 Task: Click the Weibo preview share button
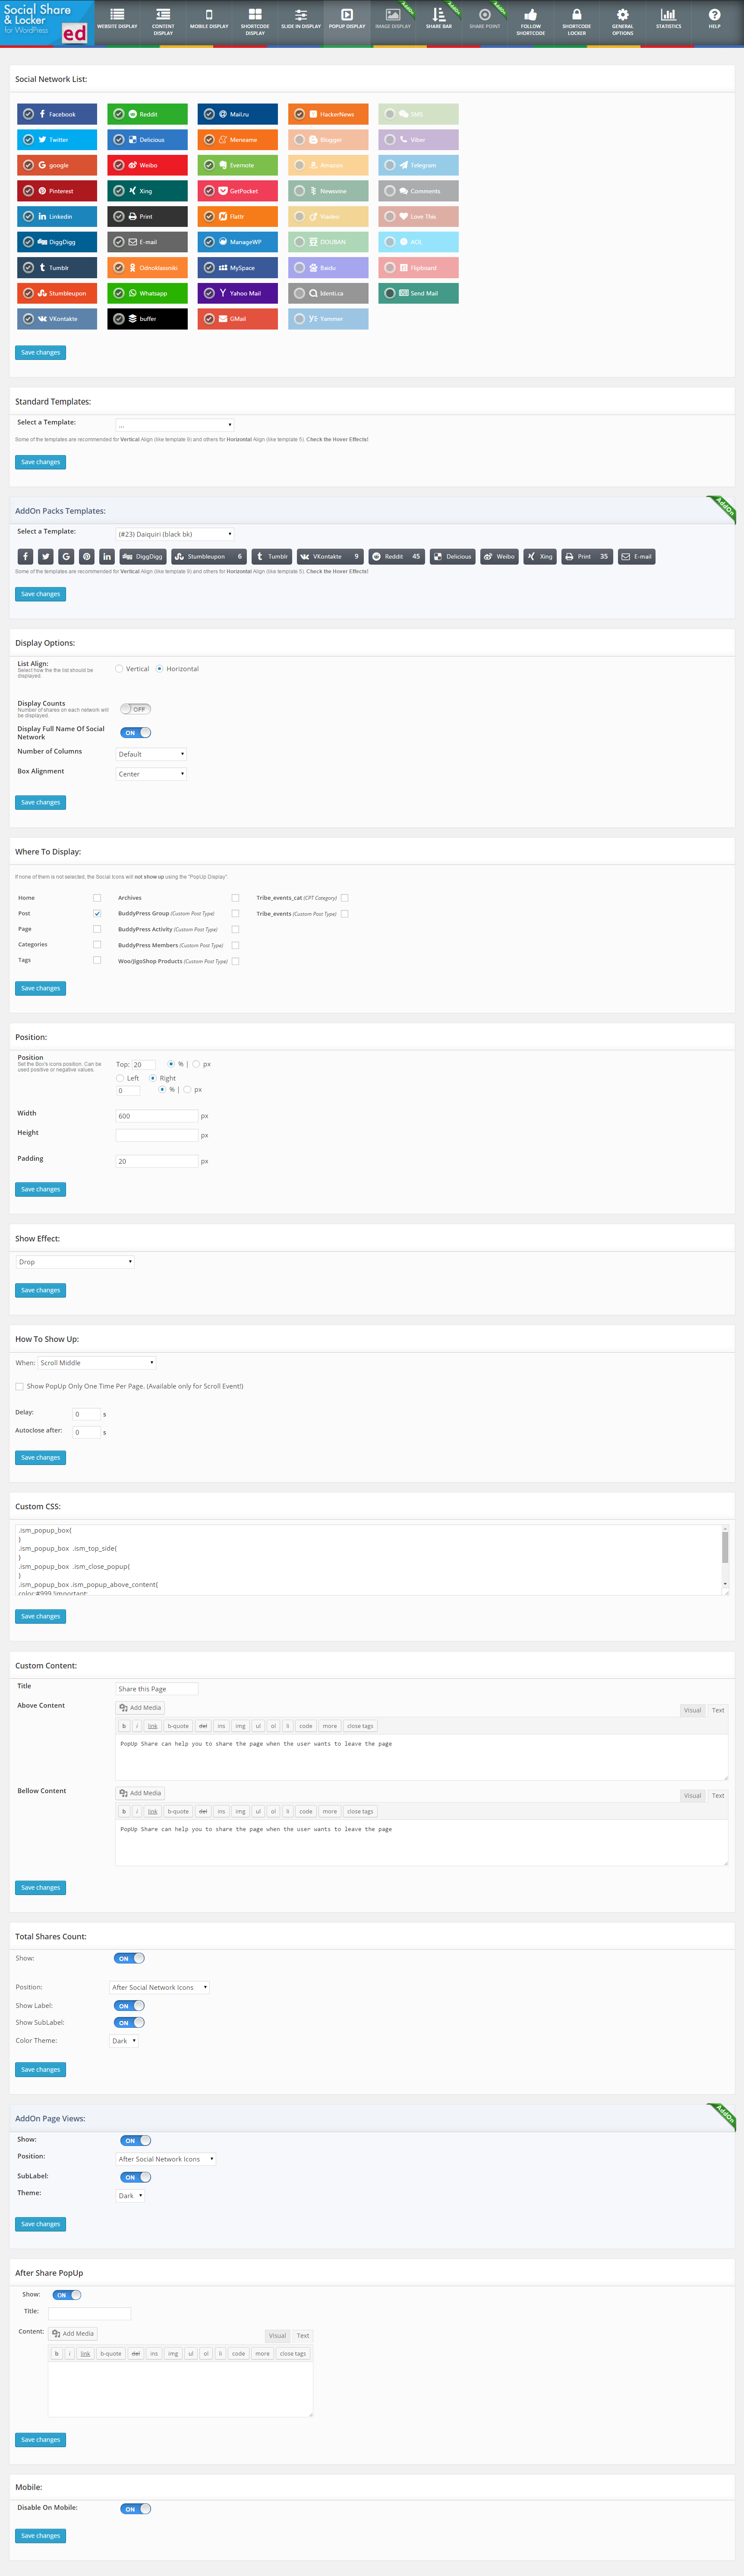coord(499,556)
